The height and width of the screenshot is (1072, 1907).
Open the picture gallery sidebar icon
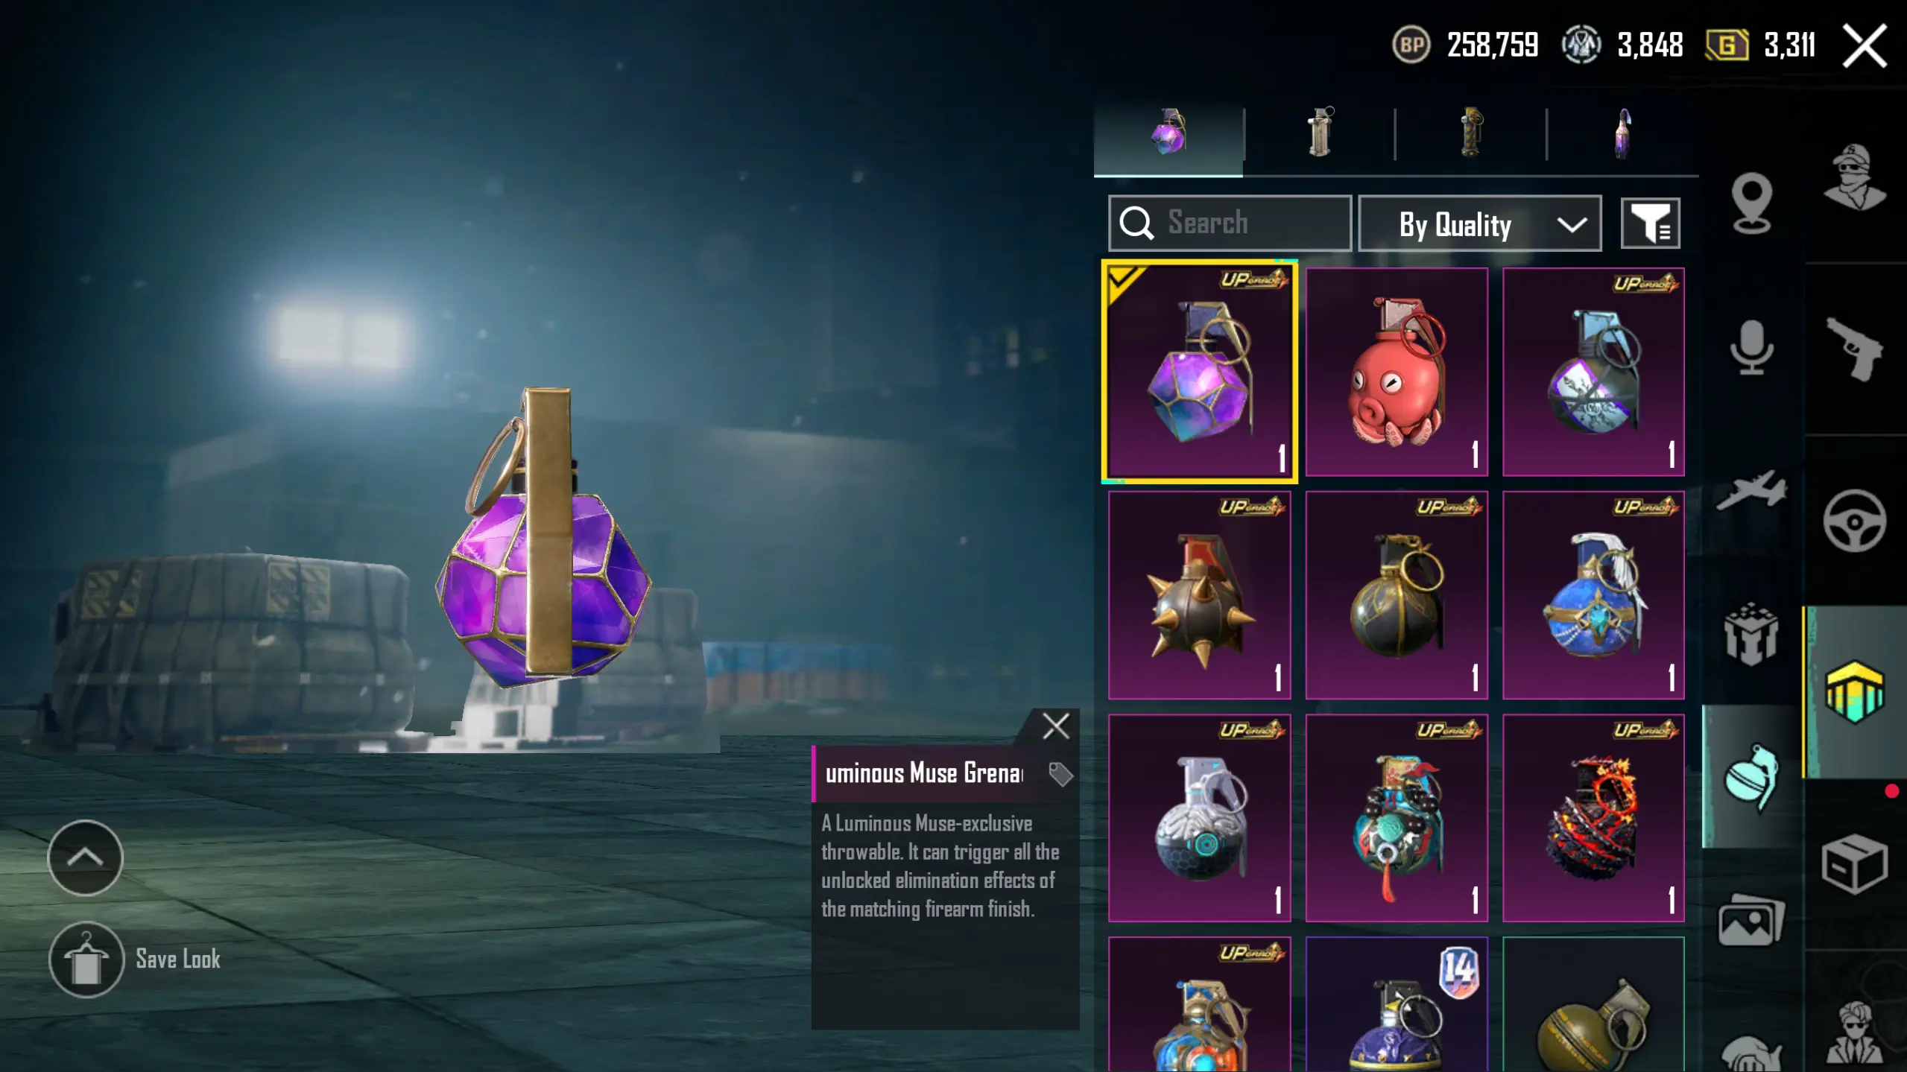click(x=1751, y=921)
